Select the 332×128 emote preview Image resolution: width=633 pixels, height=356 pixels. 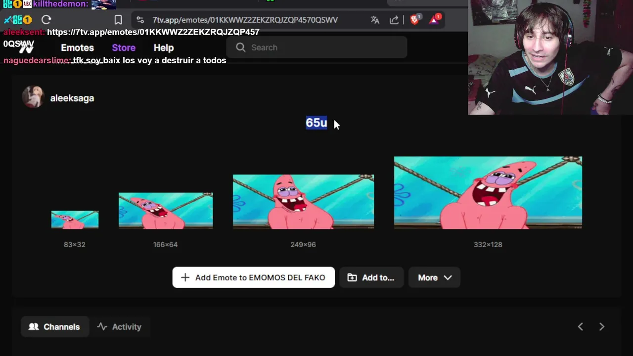(x=488, y=192)
